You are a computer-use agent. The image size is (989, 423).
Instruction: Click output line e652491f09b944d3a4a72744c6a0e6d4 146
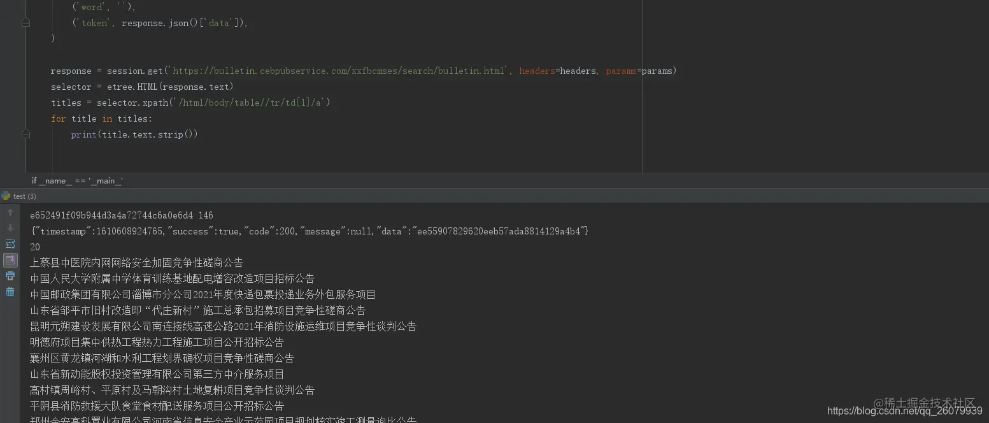click(x=122, y=215)
